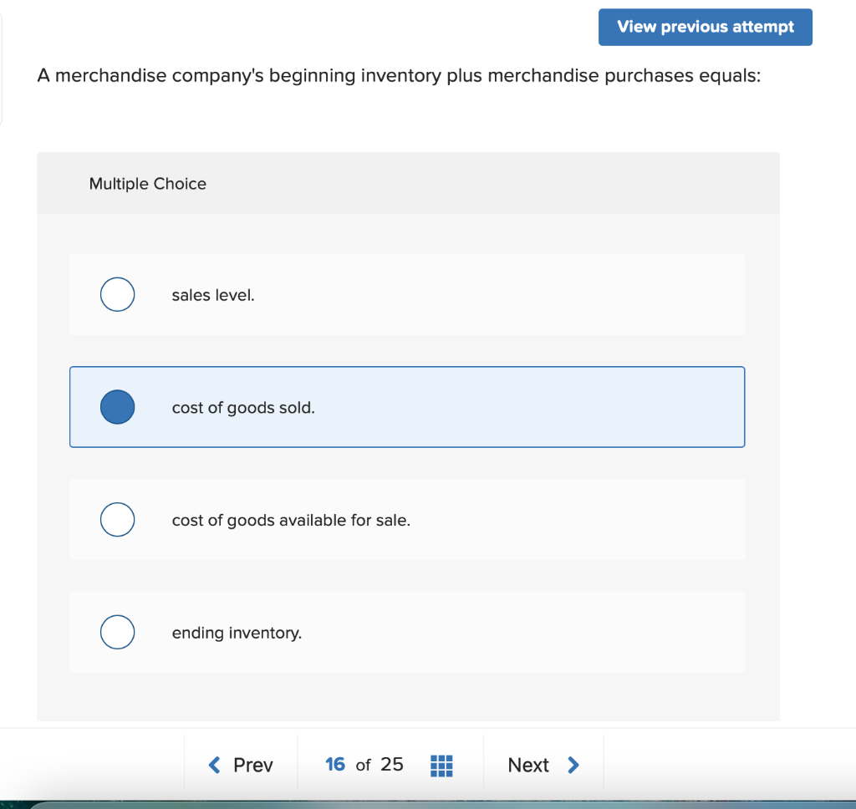This screenshot has height=809, width=856.
Task: Open View previous attempt
Action: click(705, 27)
